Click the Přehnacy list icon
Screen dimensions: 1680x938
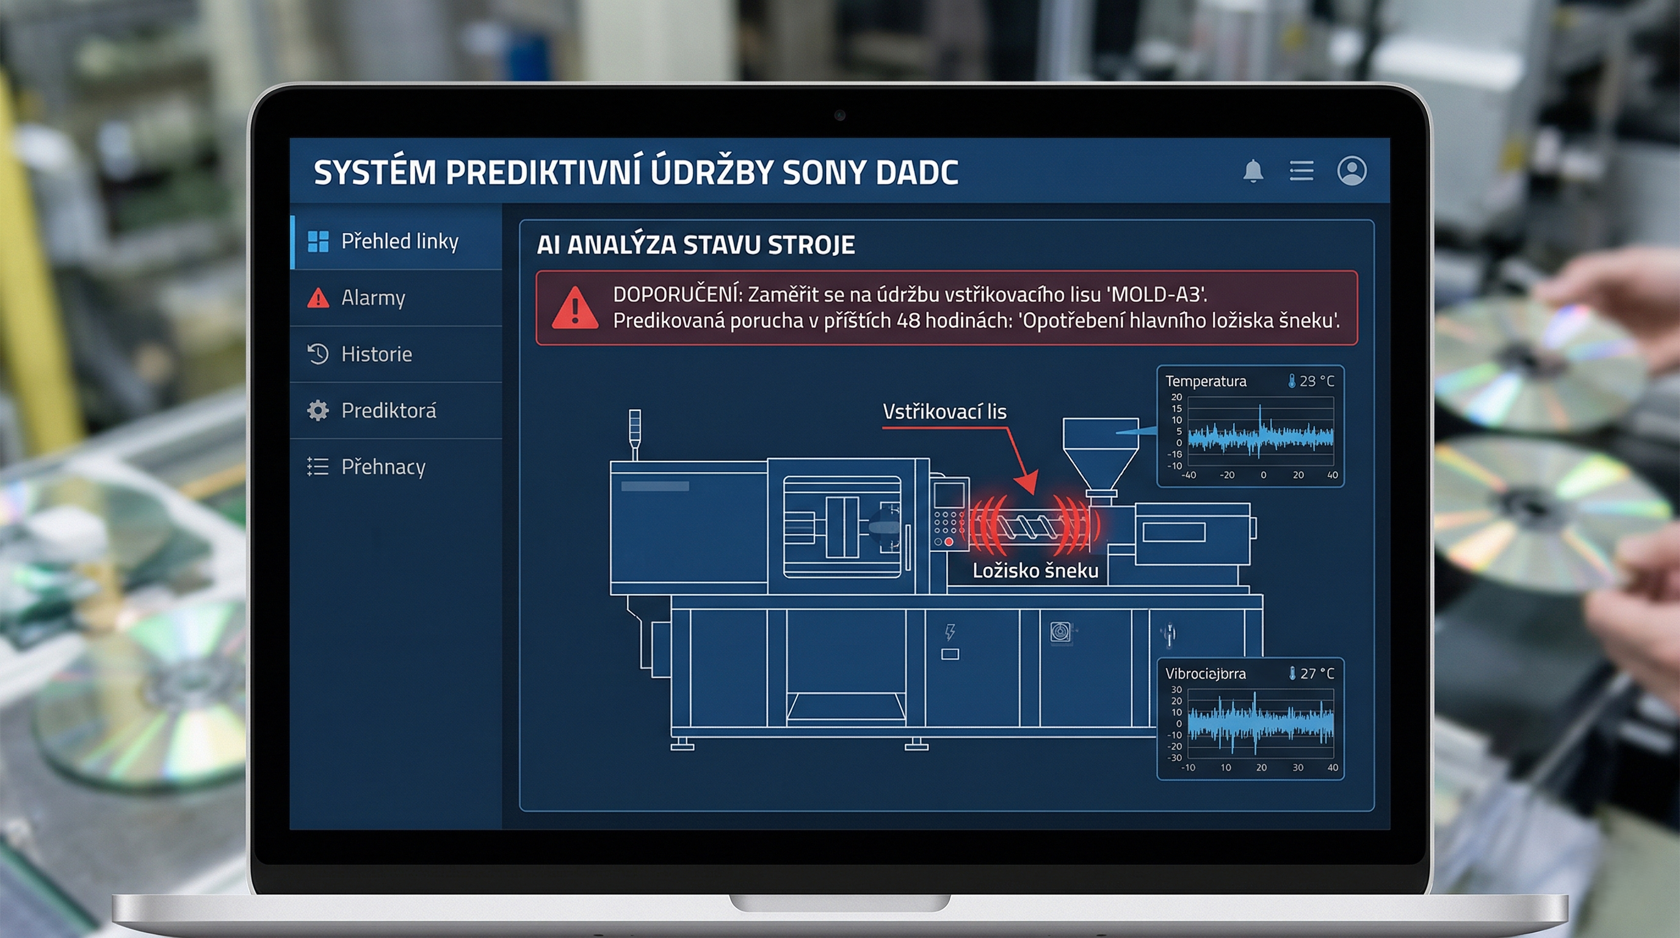point(317,467)
